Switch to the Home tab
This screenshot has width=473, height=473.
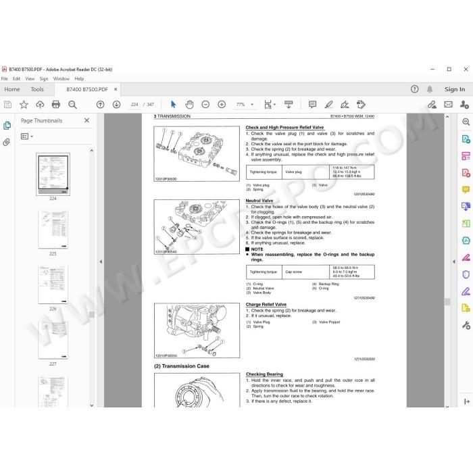12,89
